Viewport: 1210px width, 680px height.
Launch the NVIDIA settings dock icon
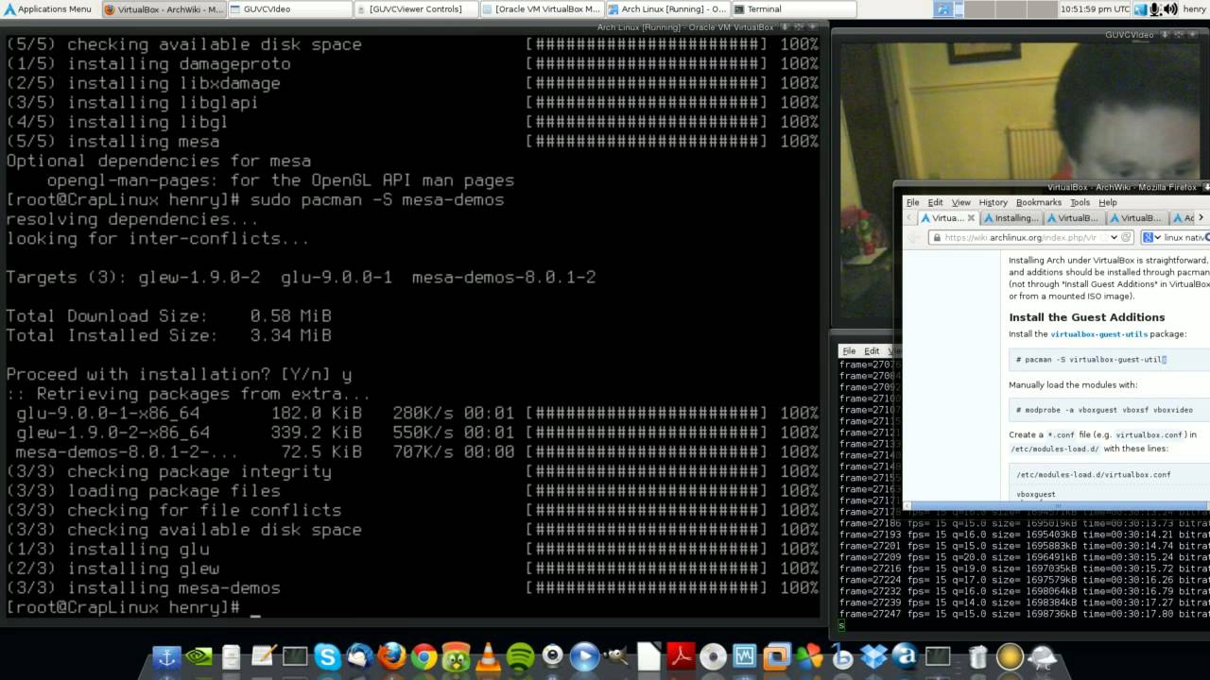tap(199, 656)
